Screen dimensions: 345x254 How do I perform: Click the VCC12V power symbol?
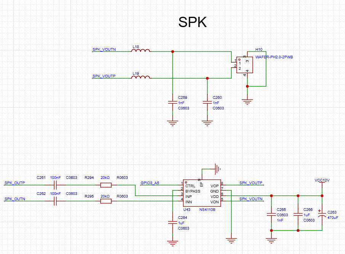(x=322, y=180)
